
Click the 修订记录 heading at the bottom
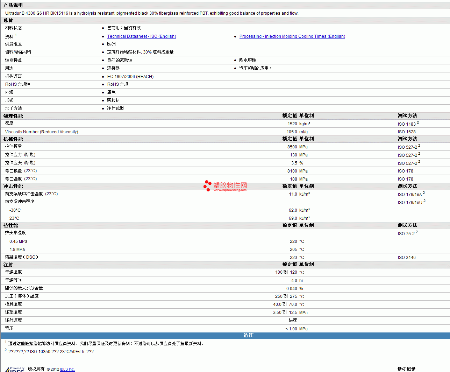click(406, 369)
